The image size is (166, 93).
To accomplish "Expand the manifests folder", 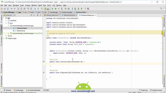I will [x=6, y=21].
